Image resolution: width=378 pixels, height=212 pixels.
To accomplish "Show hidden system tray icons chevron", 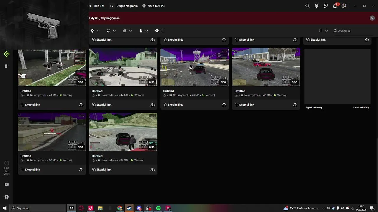I will [x=324, y=208].
